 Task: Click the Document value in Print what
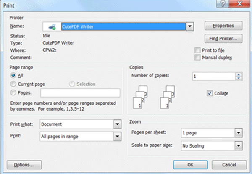click(x=51, y=124)
